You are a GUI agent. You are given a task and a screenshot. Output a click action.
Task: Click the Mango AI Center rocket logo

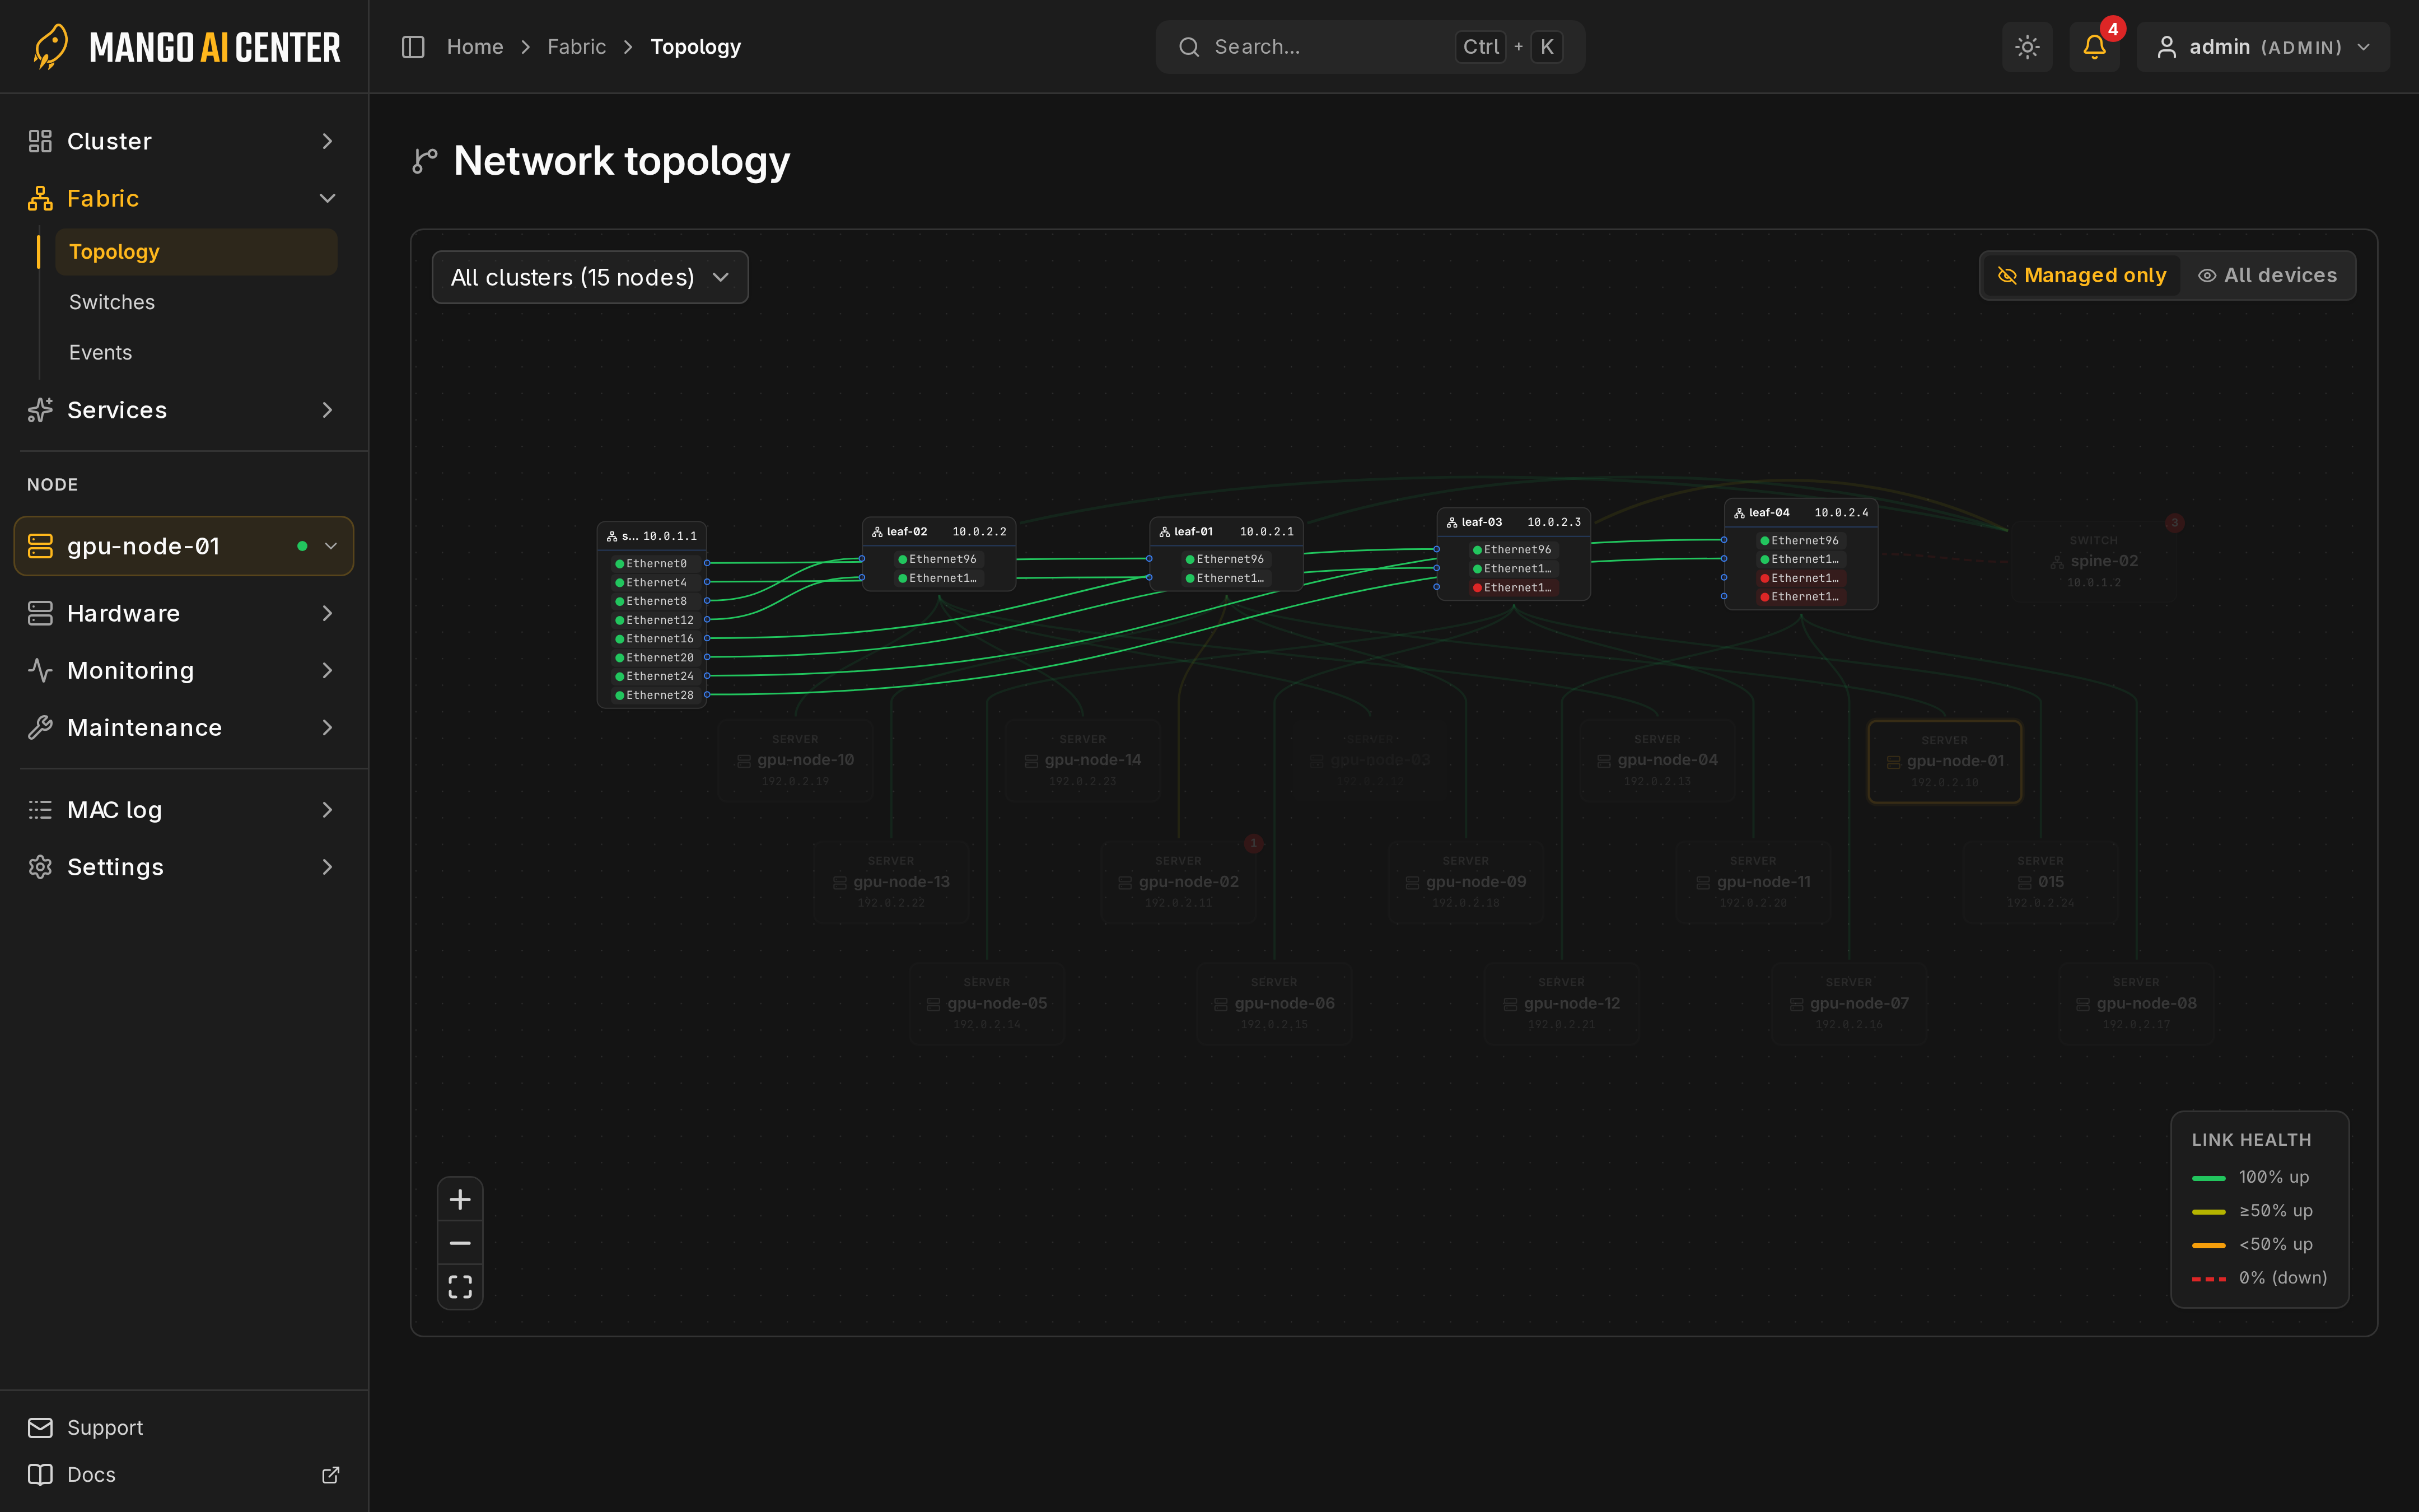pyautogui.click(x=50, y=46)
